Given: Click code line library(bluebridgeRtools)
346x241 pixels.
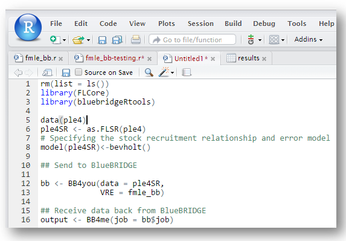Looking at the screenshot, I should click(x=98, y=102).
